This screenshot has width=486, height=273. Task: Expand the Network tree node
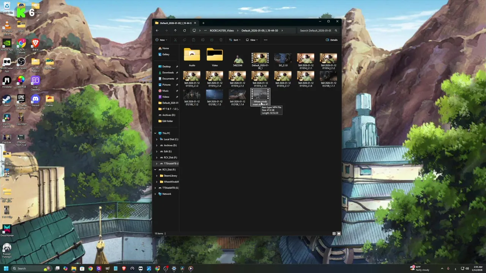(x=155, y=194)
